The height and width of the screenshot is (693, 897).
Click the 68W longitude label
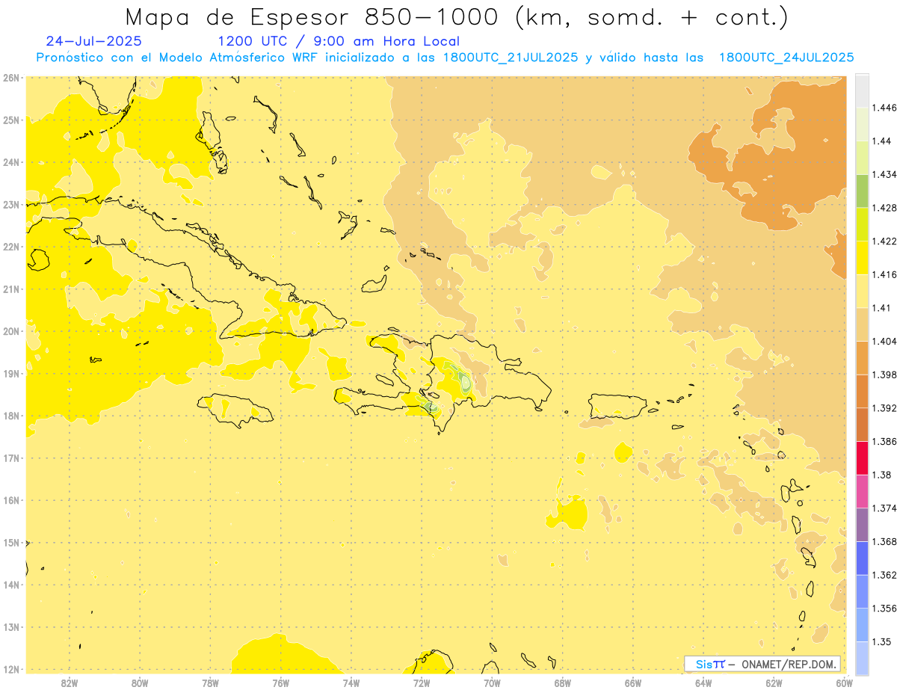[x=563, y=683]
